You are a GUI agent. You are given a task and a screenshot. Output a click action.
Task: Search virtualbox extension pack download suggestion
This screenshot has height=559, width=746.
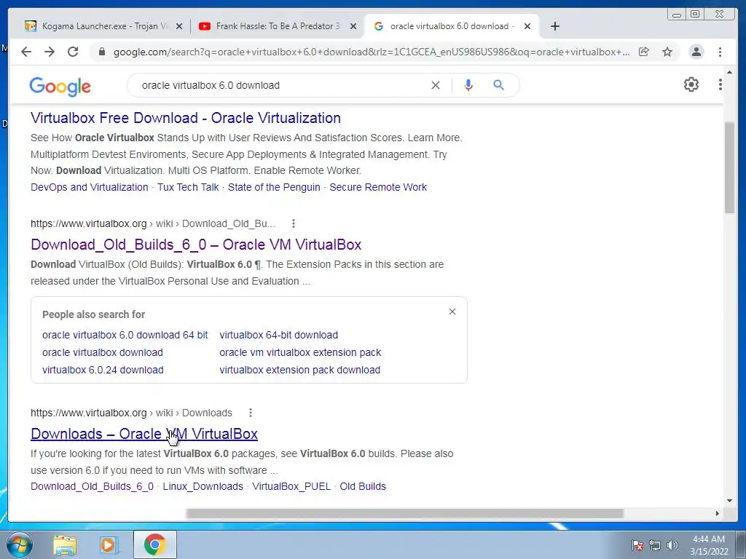point(299,370)
